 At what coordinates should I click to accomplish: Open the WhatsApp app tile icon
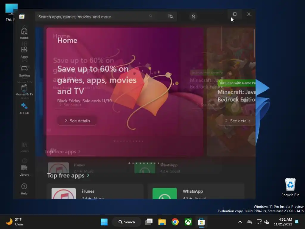pyautogui.click(x=164, y=194)
